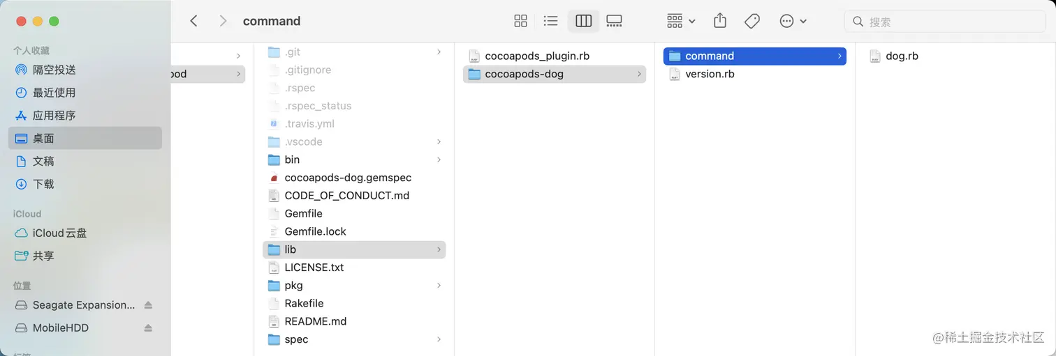Open the group-by dropdown

coord(681,21)
